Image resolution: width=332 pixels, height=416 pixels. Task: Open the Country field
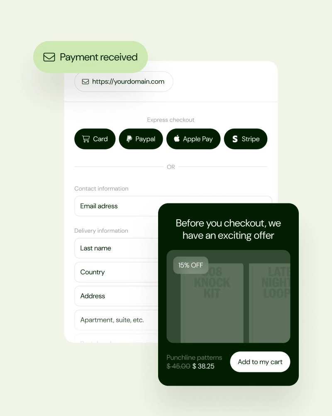(x=117, y=272)
